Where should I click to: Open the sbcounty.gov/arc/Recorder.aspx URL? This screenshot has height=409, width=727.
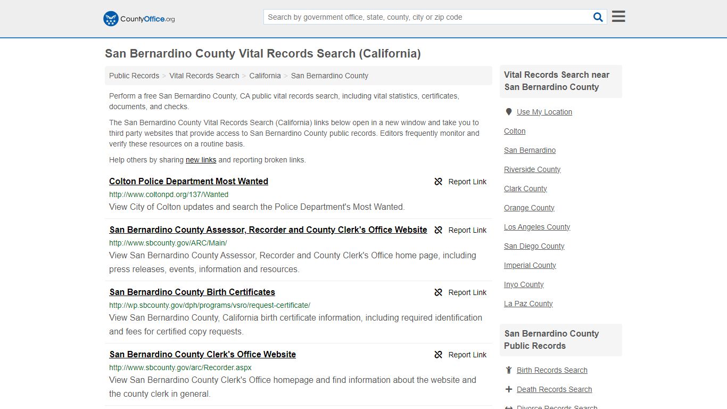[x=180, y=367]
